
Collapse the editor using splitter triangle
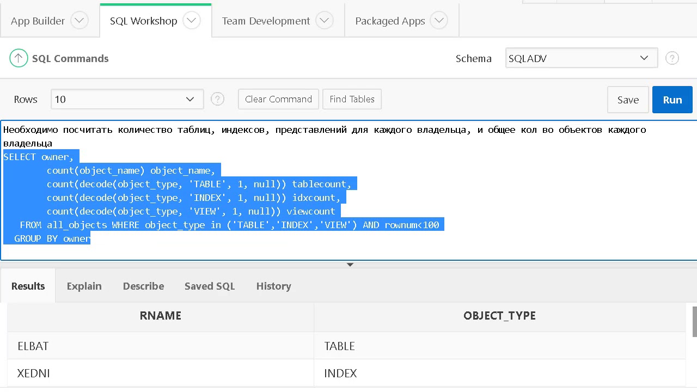coord(350,265)
